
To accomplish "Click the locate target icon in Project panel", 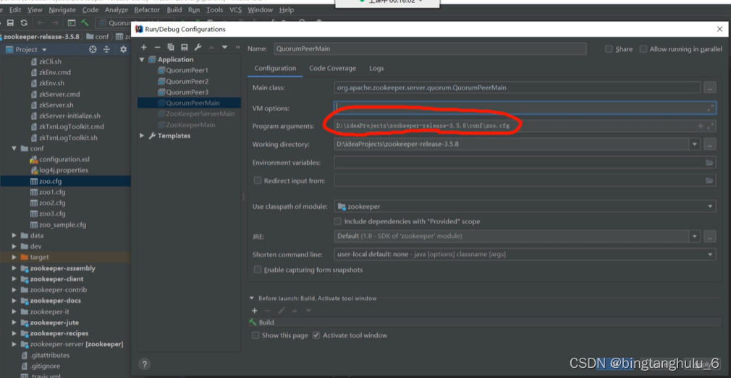I will click(93, 49).
